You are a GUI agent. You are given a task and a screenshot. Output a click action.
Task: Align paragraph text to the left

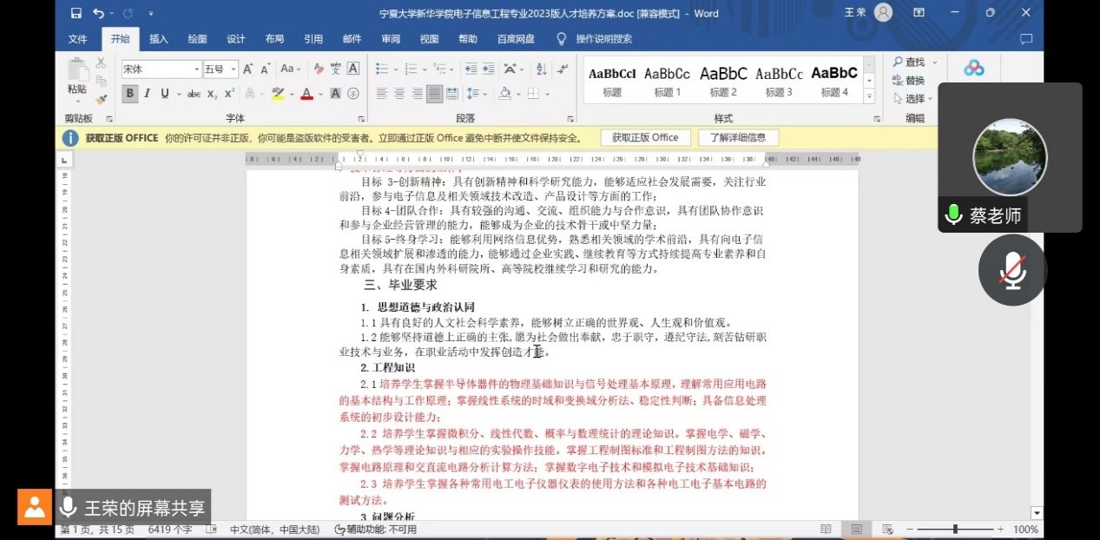382,94
